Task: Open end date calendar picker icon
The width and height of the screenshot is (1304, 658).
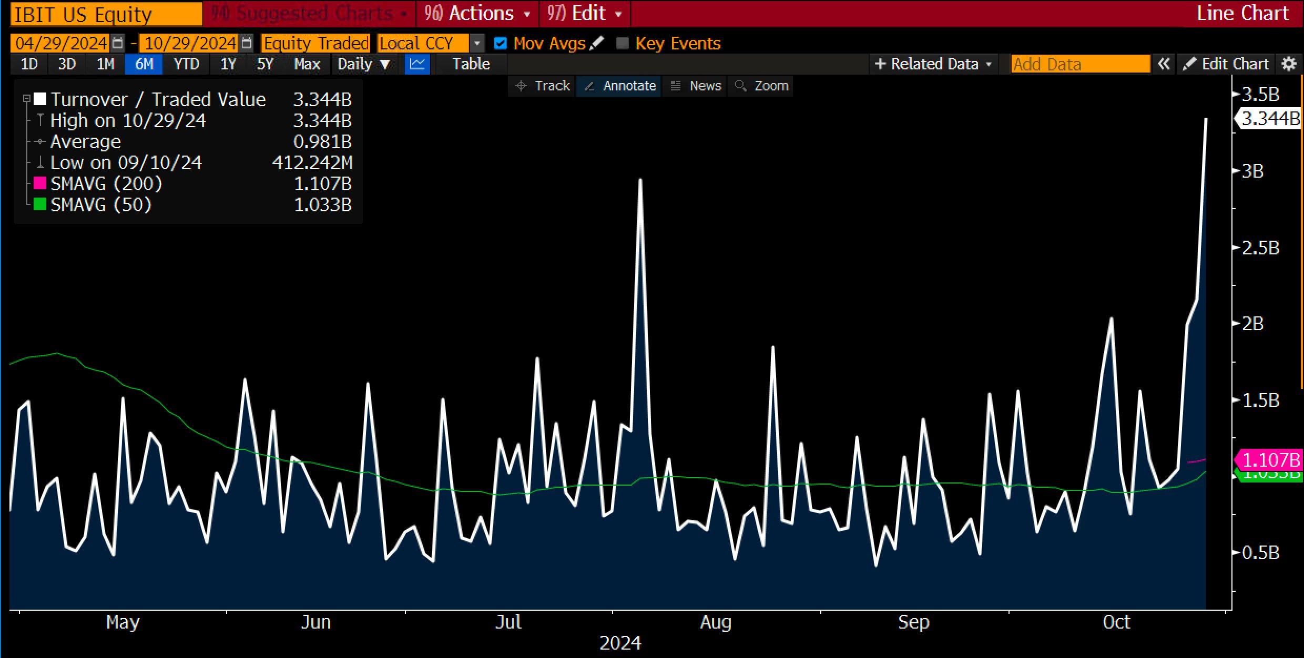Action: [x=247, y=43]
